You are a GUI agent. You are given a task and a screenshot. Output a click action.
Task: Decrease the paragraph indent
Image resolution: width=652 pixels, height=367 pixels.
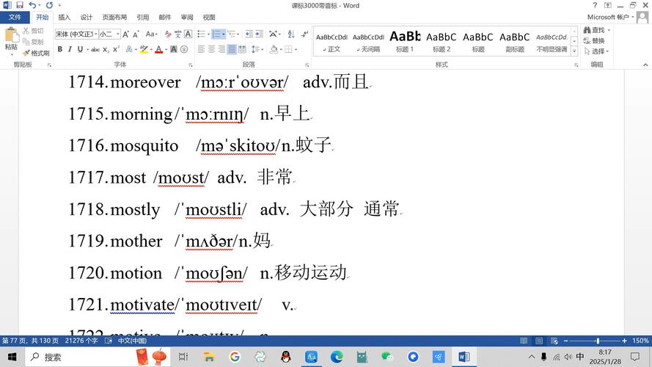(x=249, y=34)
